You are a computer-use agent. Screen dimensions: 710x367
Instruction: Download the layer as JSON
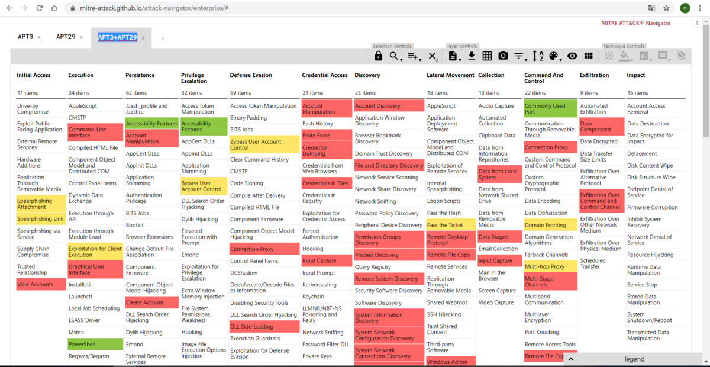(x=472, y=56)
